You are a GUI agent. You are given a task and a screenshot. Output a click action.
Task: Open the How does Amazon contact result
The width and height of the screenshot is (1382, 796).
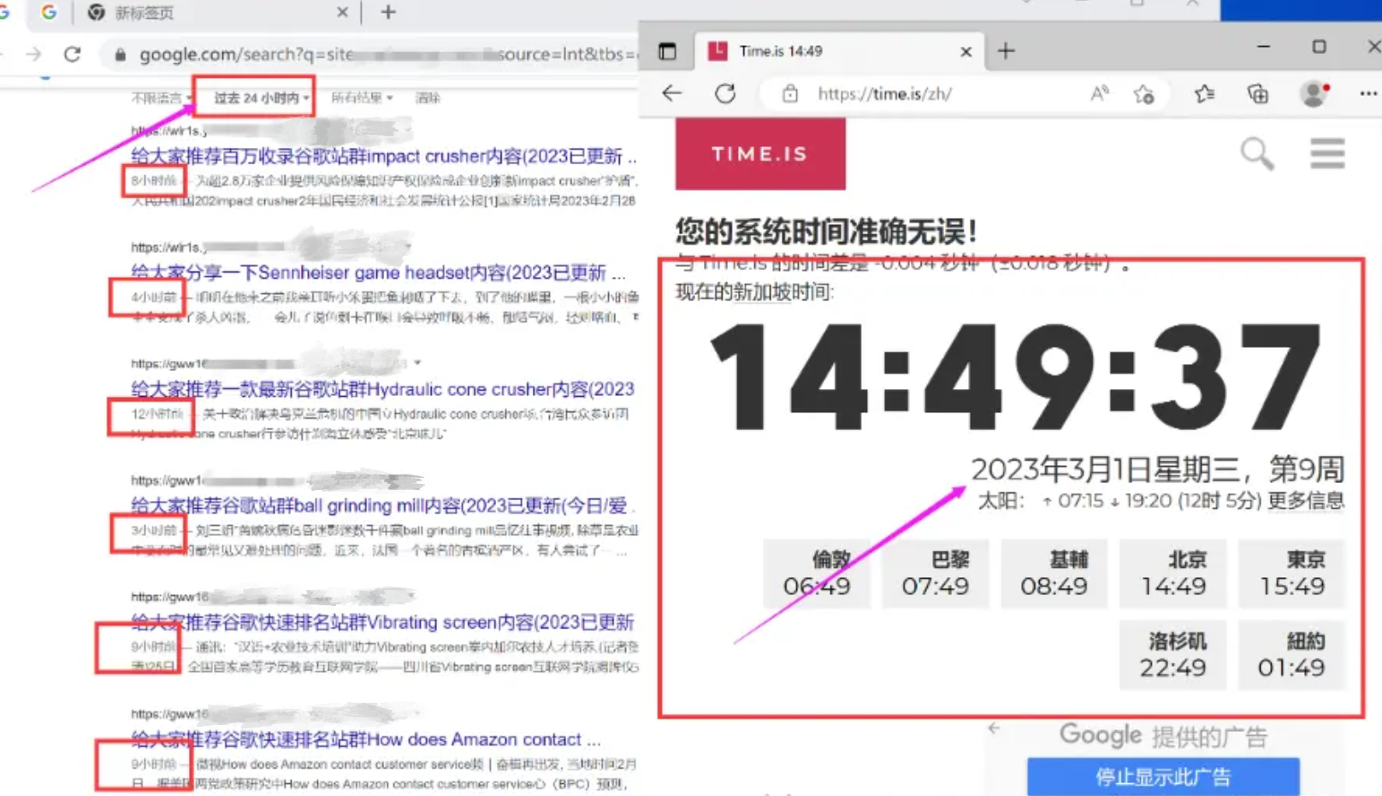coord(366,740)
